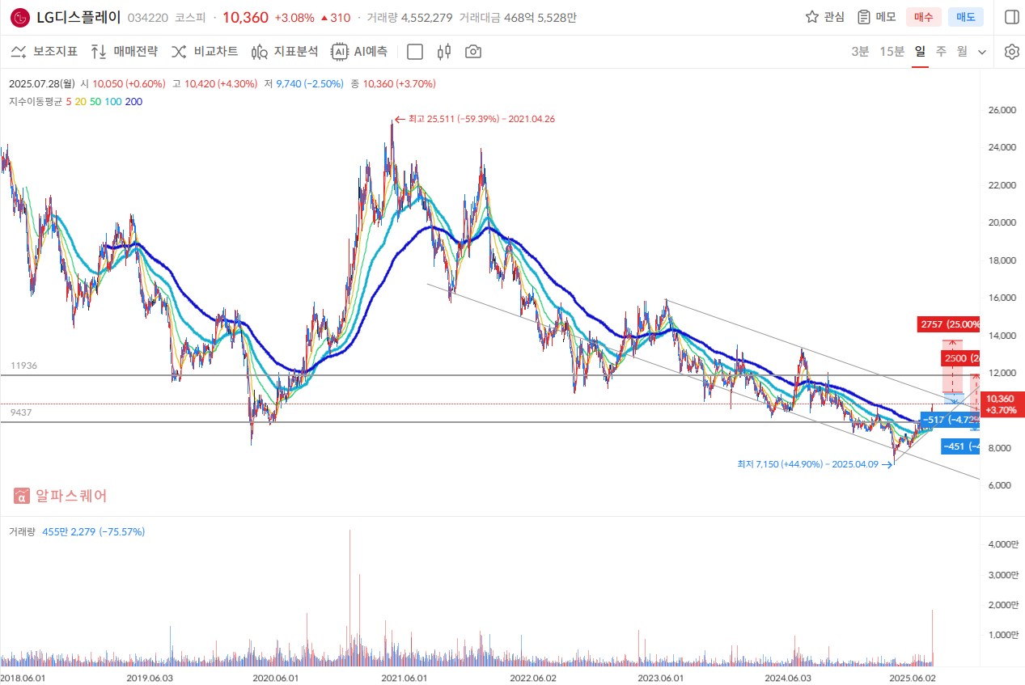1025x685 pixels.
Task: Click the 2018.06.01 date axis label
Action: (x=23, y=678)
